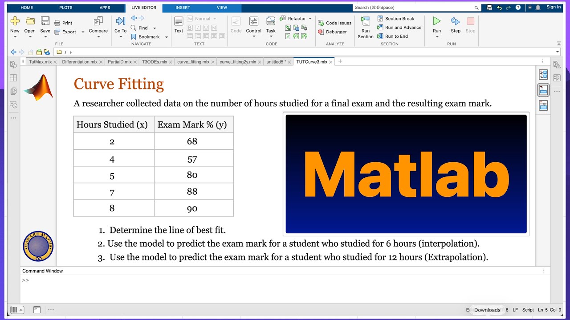570x320 pixels.
Task: Click the comment percent icon under Refactor
Action: coord(288,28)
